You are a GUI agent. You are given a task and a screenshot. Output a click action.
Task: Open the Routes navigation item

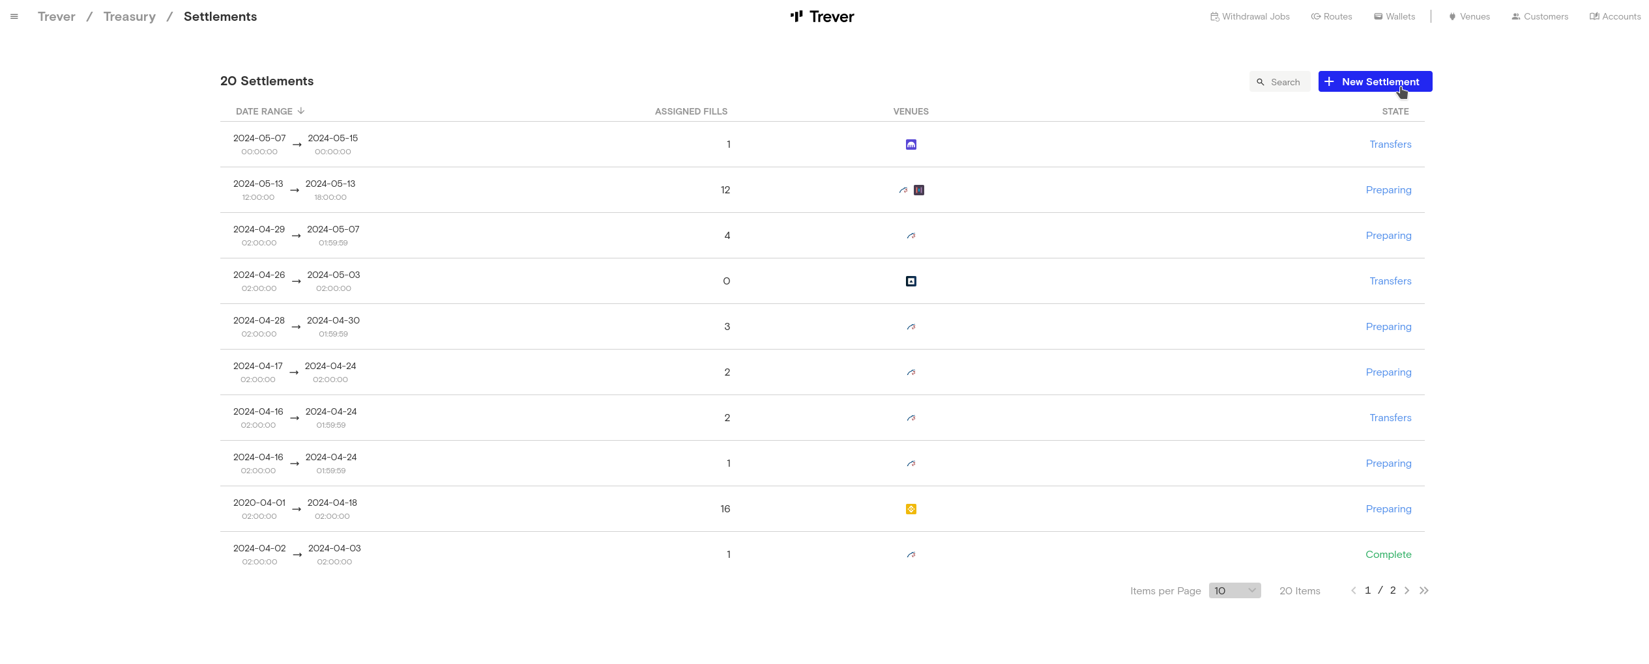[1331, 17]
